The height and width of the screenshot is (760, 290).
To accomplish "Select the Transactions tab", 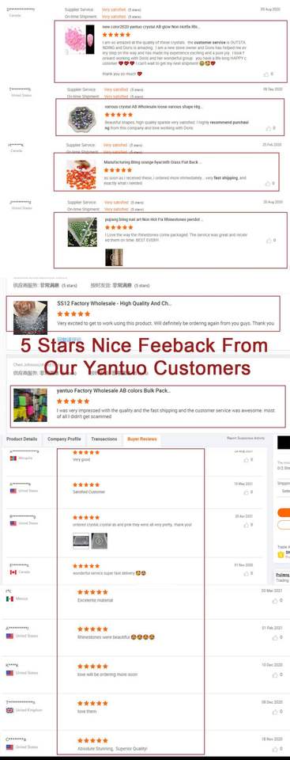I will [x=104, y=439].
